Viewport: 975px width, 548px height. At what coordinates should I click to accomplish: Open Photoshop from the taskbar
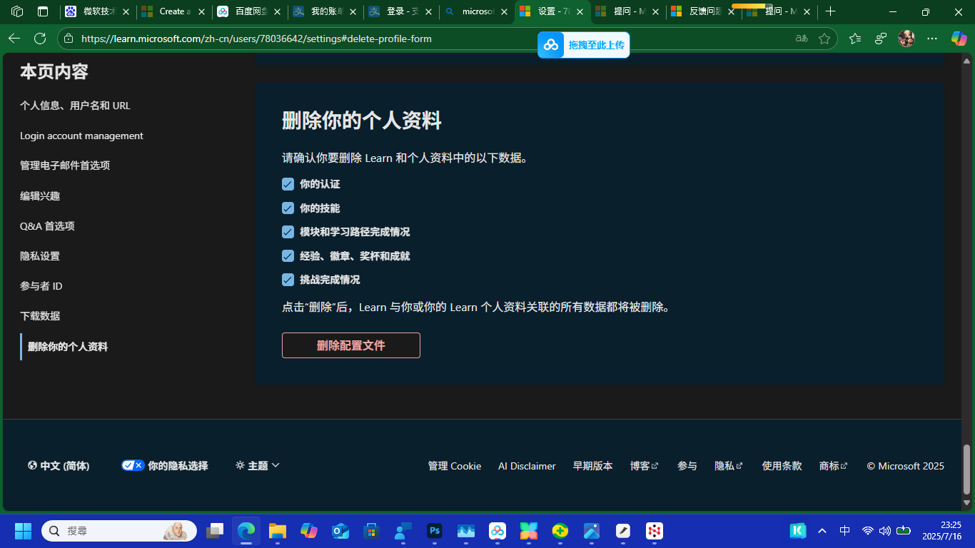pyautogui.click(x=434, y=531)
